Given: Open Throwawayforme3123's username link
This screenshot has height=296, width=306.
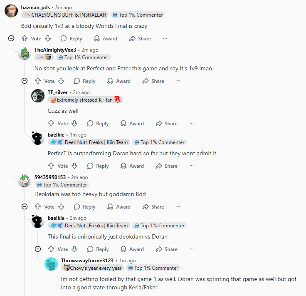Looking at the screenshot, I should (x=87, y=261).
